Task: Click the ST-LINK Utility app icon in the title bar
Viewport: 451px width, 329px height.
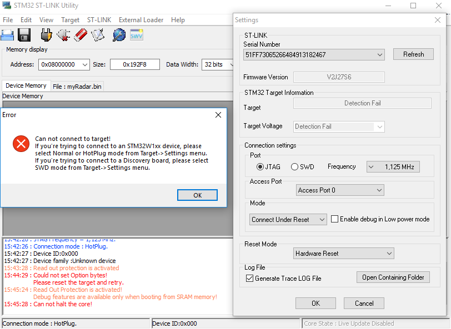Action: pyautogui.click(x=6, y=5)
